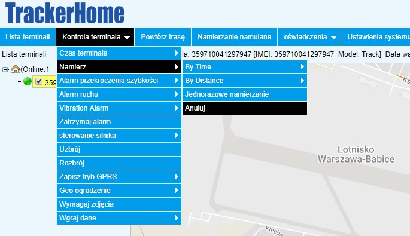Toggle the checkbox beside terminal 359
410x236 pixels.
tap(39, 81)
